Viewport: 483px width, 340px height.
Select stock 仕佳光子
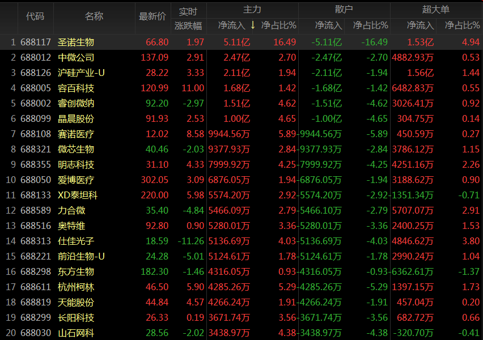tap(76, 241)
